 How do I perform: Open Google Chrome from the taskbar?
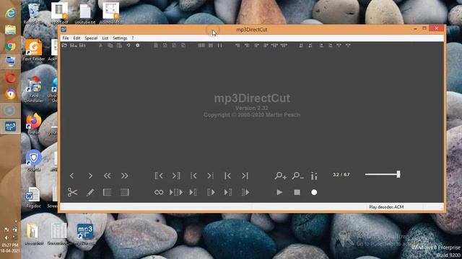pyautogui.click(x=11, y=46)
